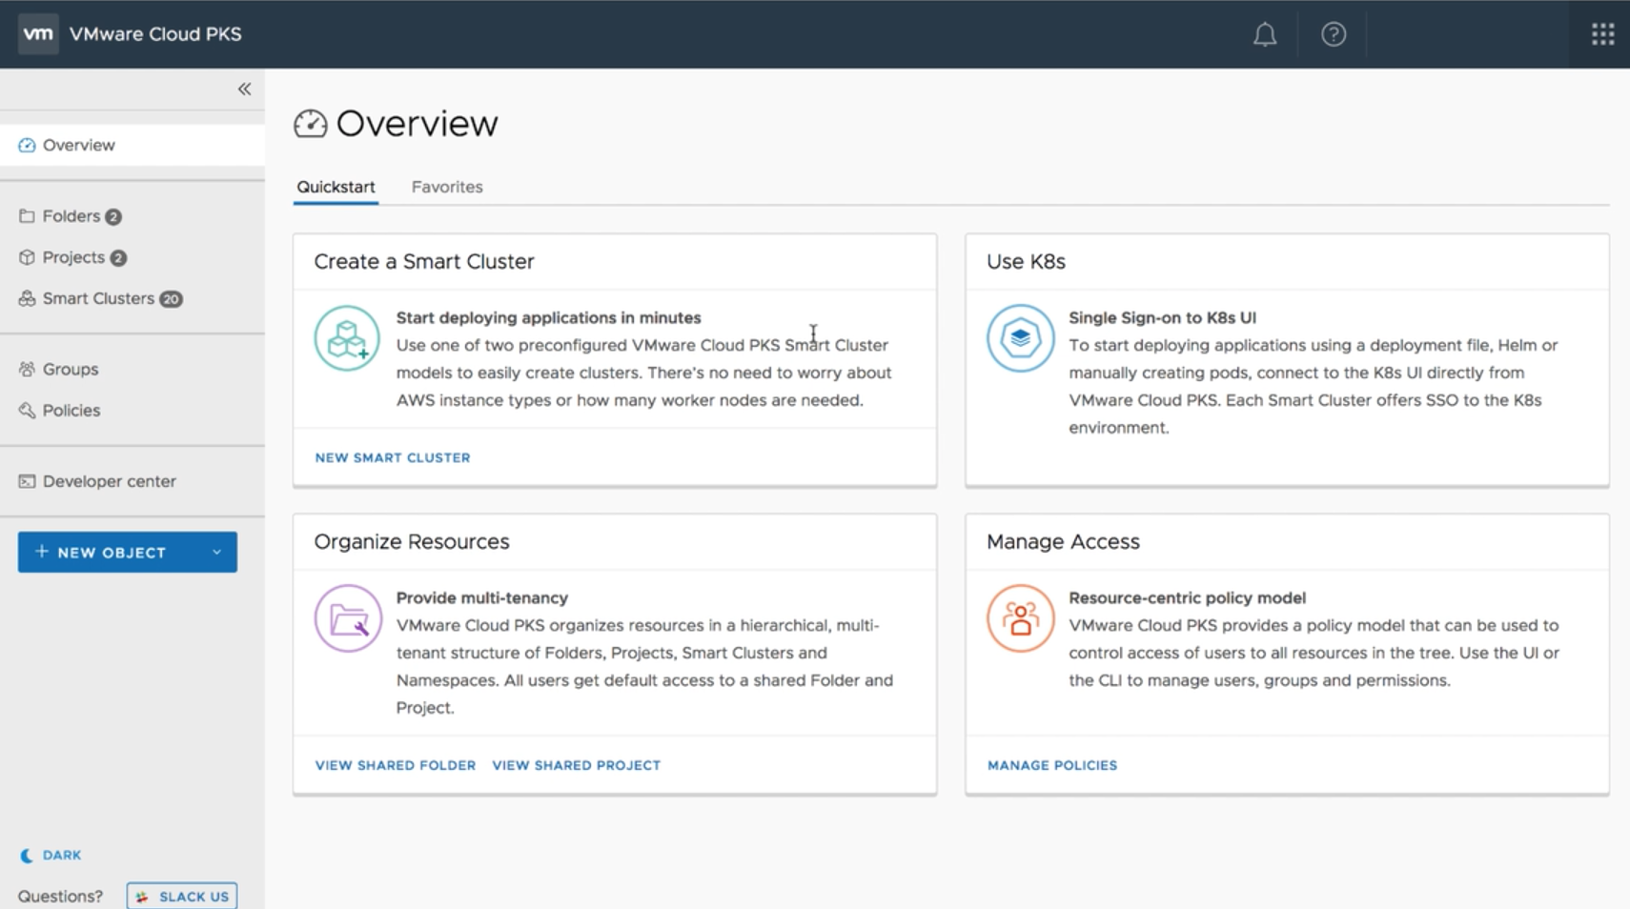
Task: Open the View Shared Folder link
Action: click(395, 765)
